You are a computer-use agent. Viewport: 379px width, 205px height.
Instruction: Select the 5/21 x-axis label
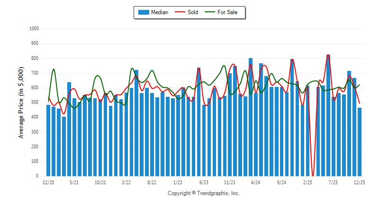point(74,182)
